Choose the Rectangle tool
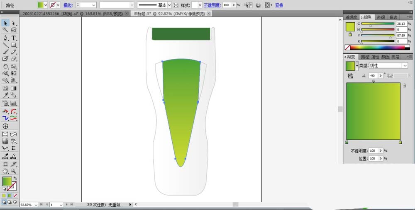415x210 pixels. click(x=14, y=45)
